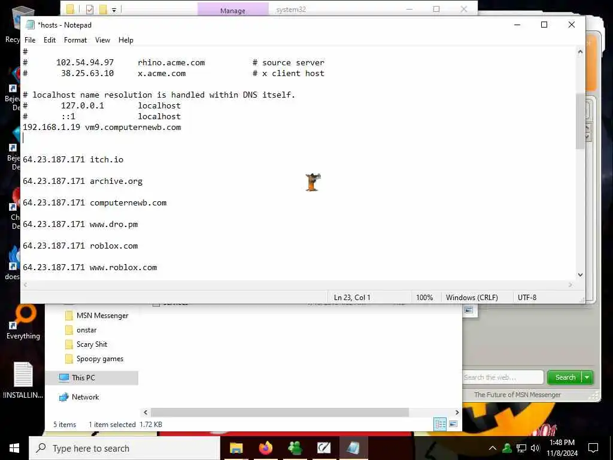The height and width of the screenshot is (460, 613).
Task: Click the vertical scrollbar down arrow in Notepad
Action: [580, 274]
